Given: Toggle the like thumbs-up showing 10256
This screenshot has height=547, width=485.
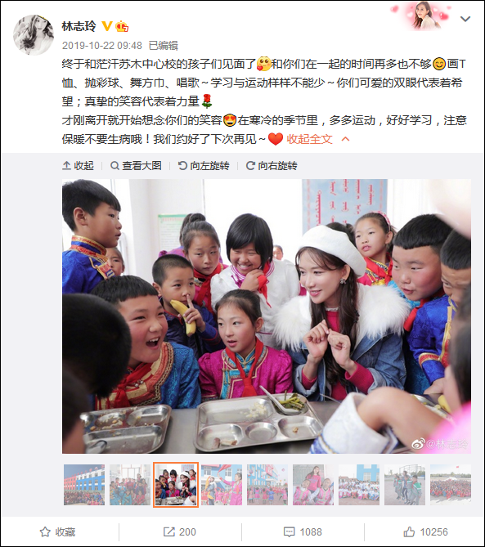Looking at the screenshot, I should pos(425,532).
